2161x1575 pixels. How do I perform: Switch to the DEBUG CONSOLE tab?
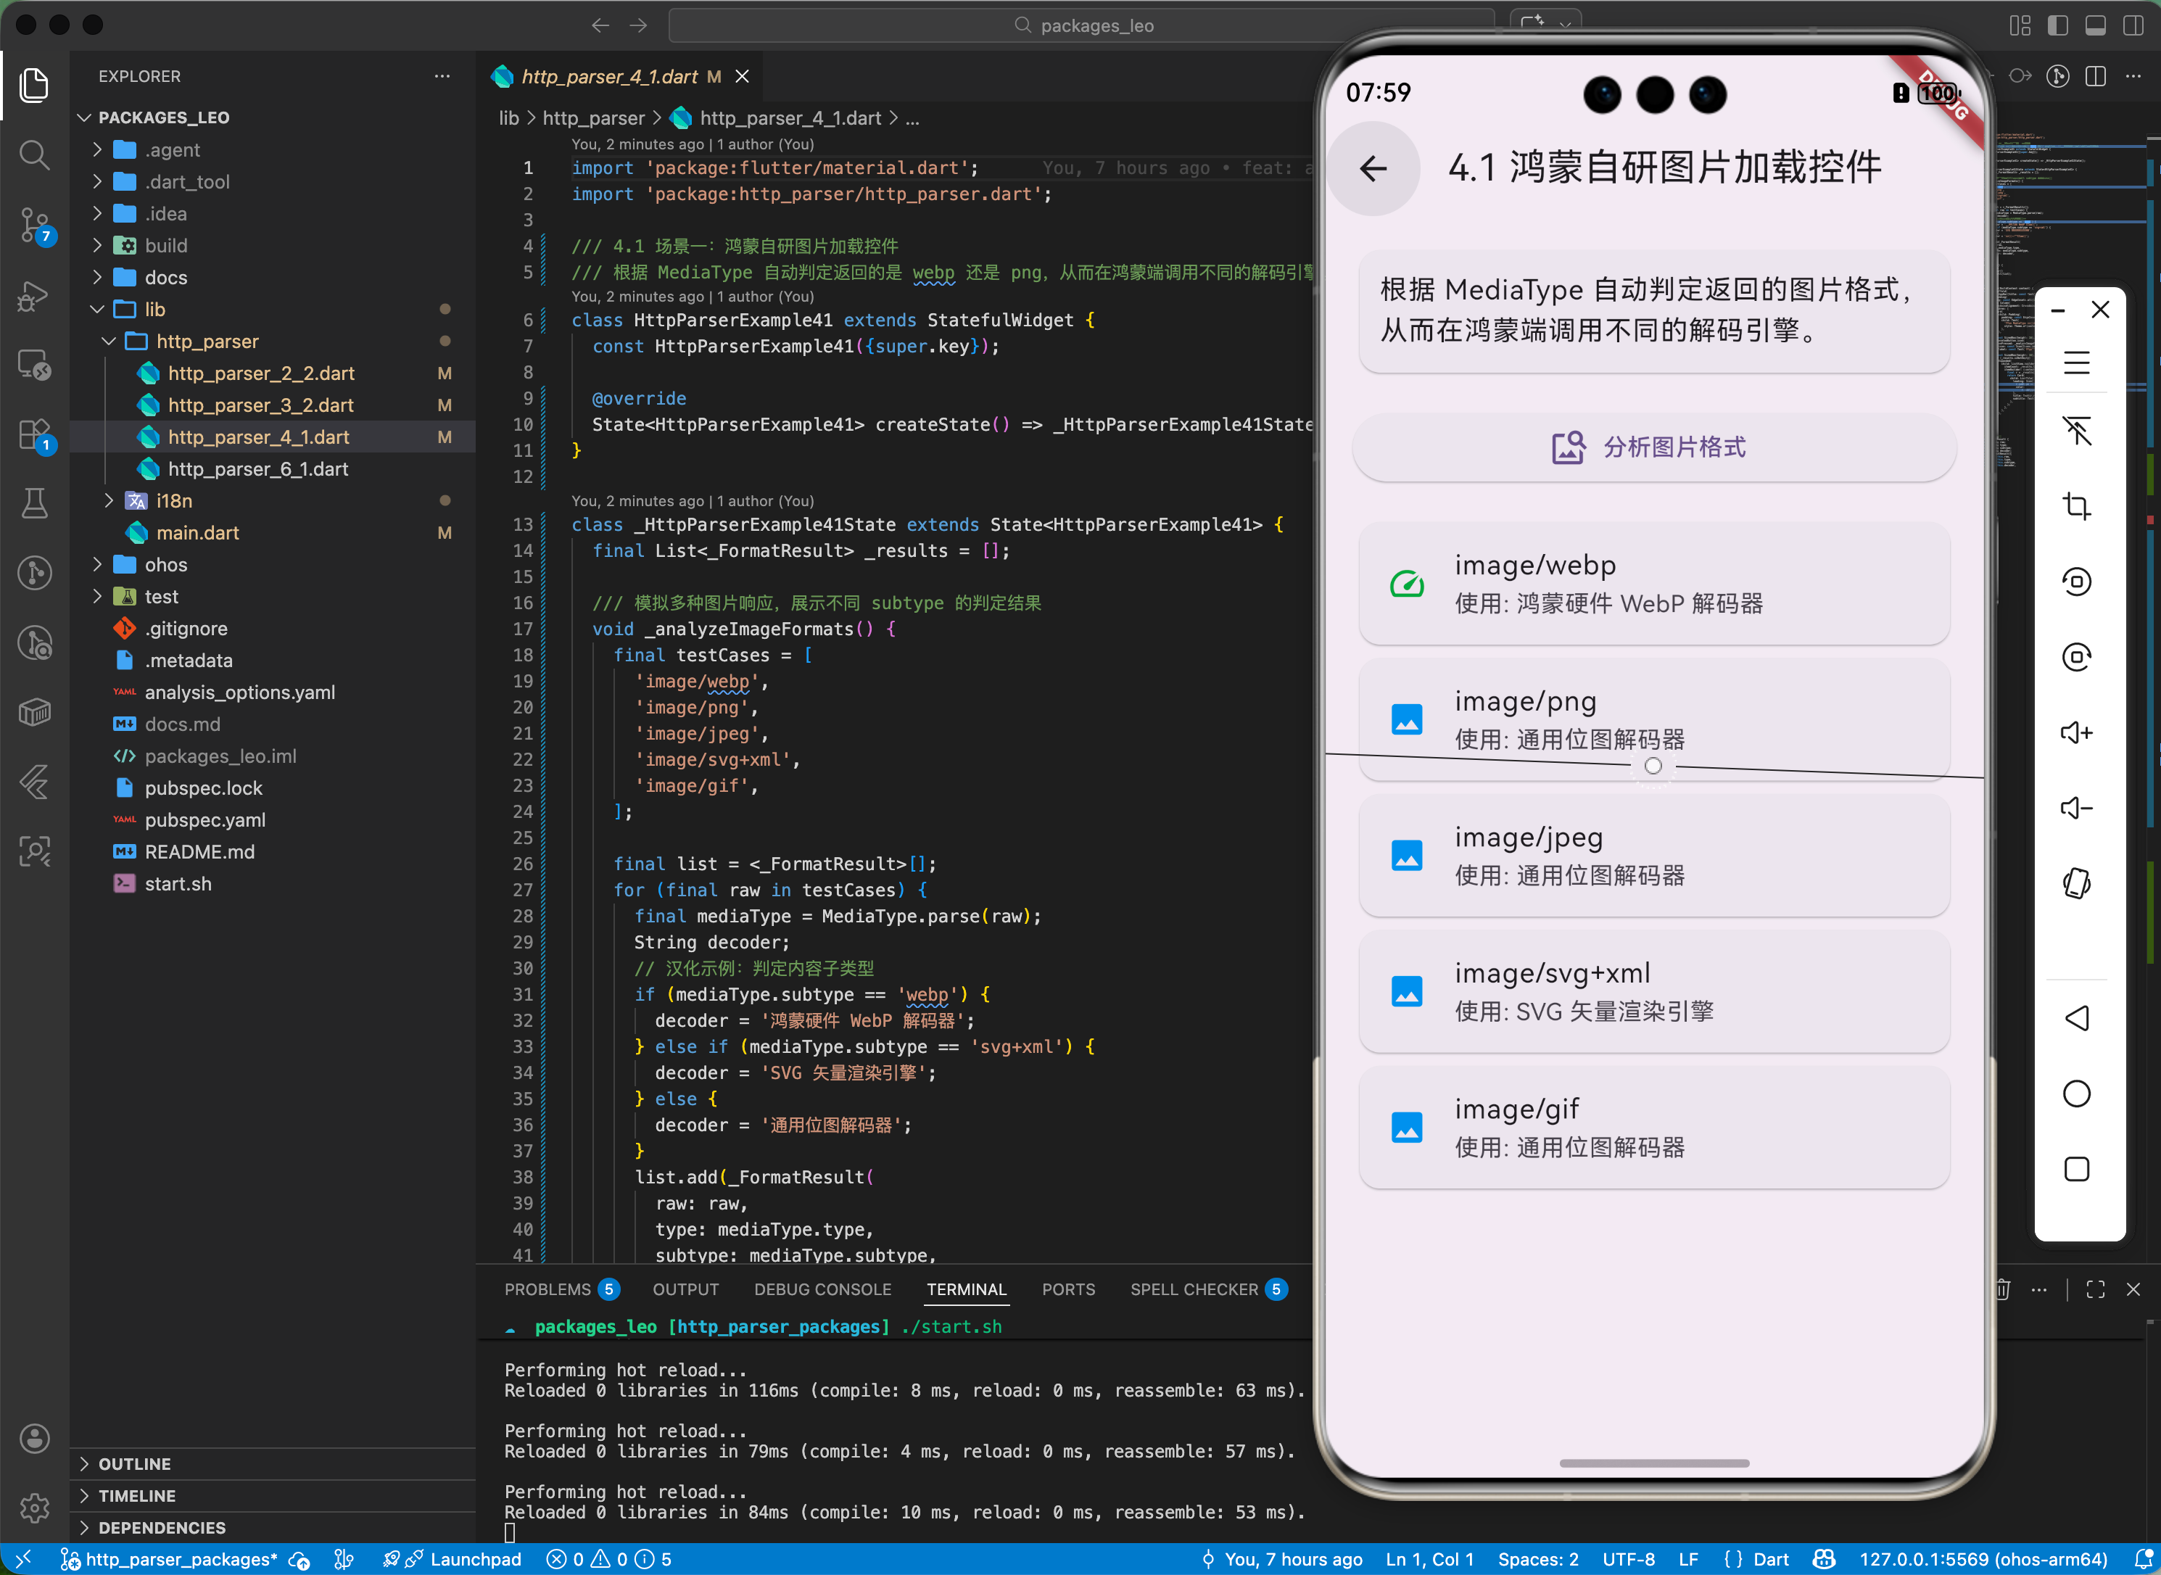822,1289
